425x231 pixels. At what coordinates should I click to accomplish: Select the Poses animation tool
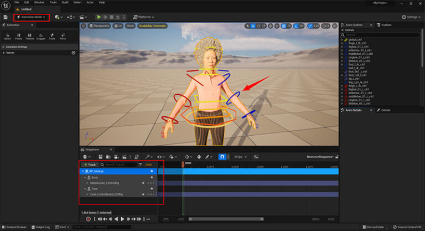[x=18, y=37]
